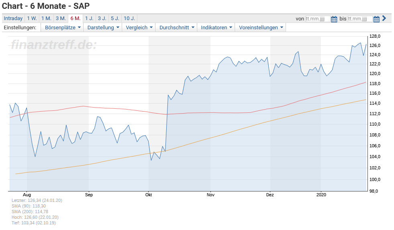Click the '2020' x-axis label
Viewport: 394px width, 230px height.
321,195
